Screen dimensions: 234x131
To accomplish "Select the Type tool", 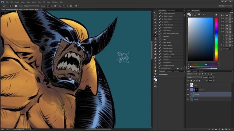I will point(155,61).
